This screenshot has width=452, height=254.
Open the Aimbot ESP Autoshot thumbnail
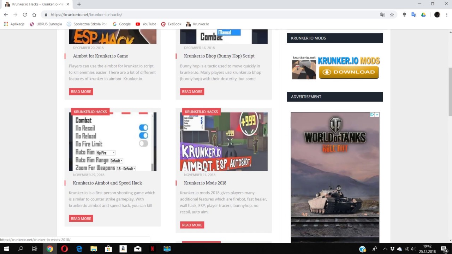coord(224,142)
